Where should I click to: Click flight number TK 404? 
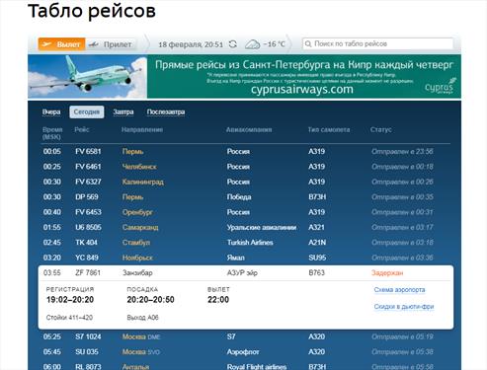click(x=86, y=243)
